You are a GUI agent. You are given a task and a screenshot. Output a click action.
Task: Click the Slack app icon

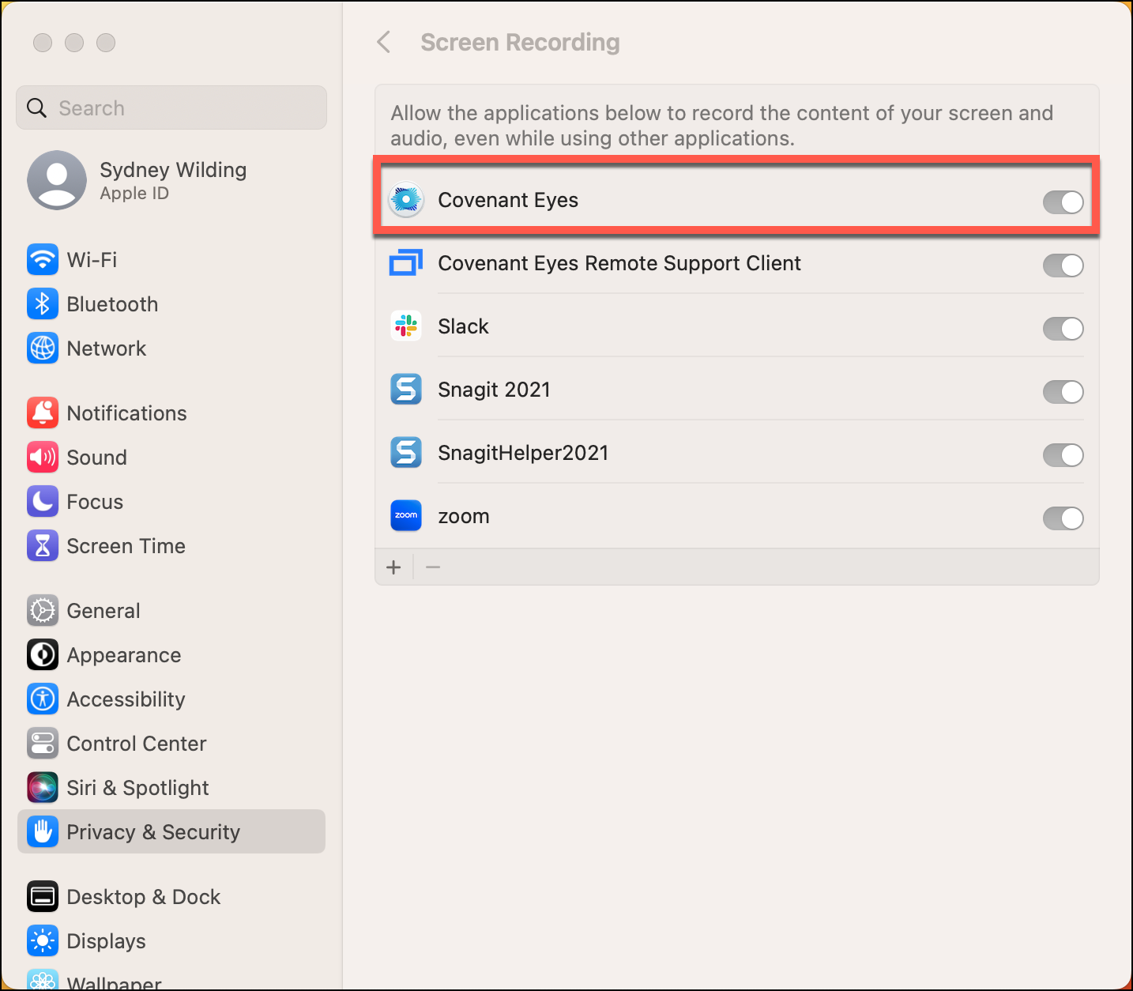pos(406,326)
